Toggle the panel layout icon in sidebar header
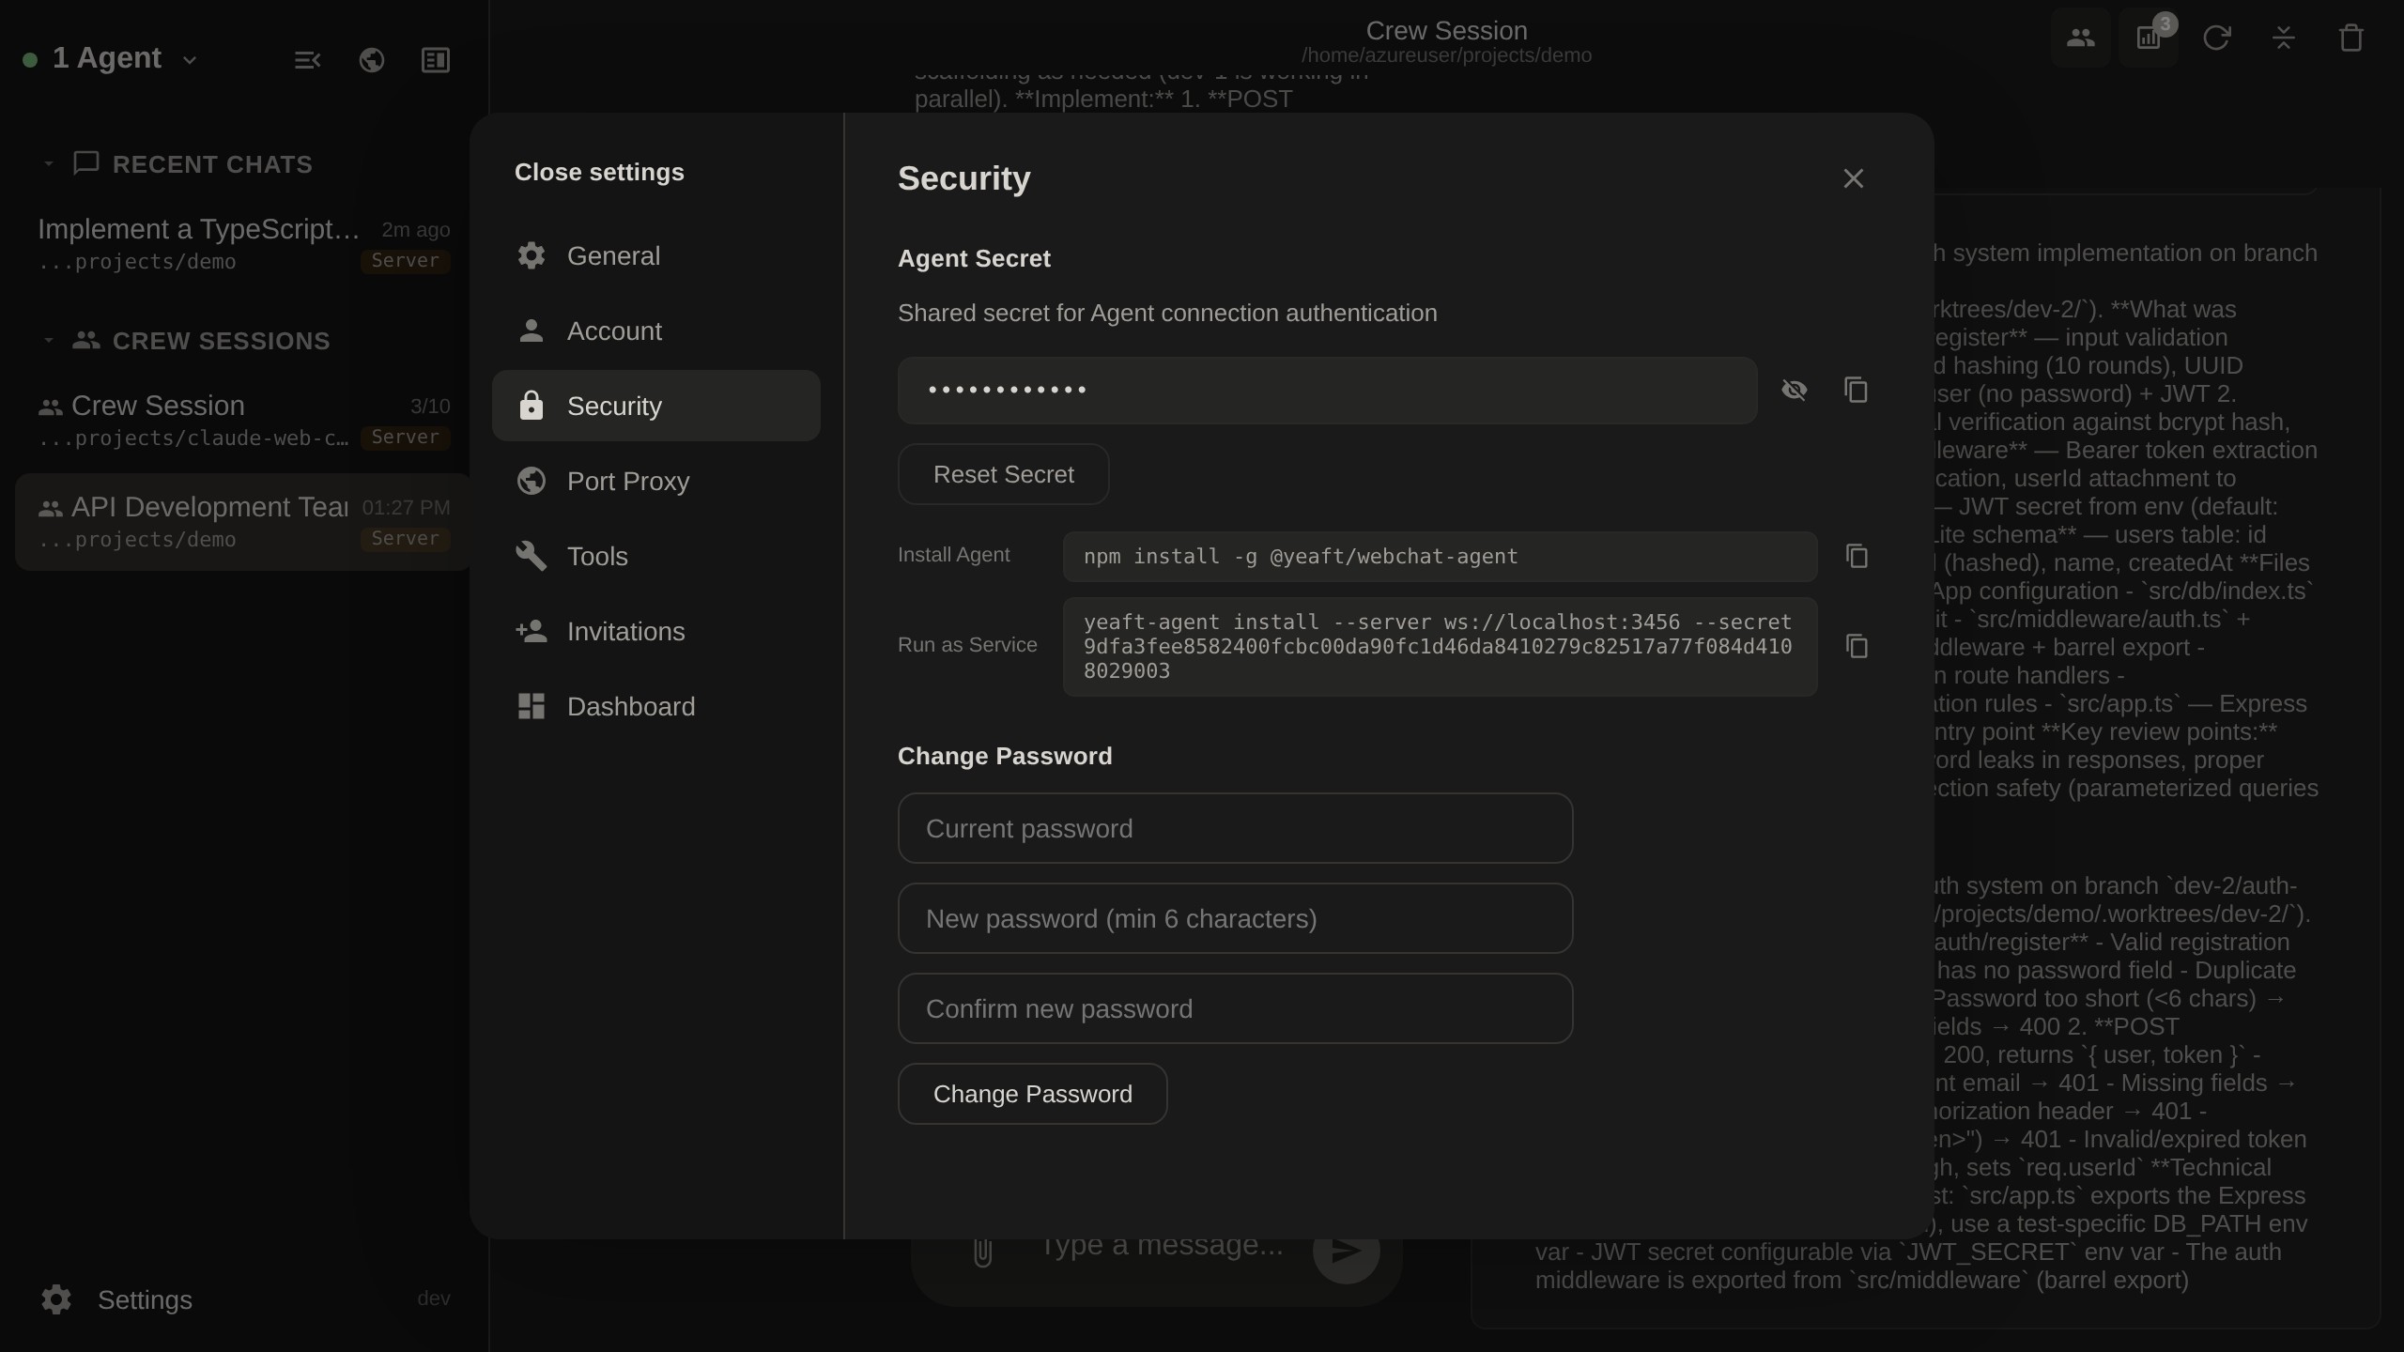 click(x=436, y=60)
